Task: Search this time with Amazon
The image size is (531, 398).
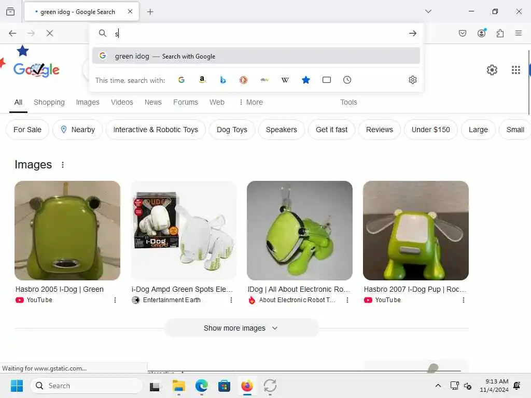Action: pos(202,80)
